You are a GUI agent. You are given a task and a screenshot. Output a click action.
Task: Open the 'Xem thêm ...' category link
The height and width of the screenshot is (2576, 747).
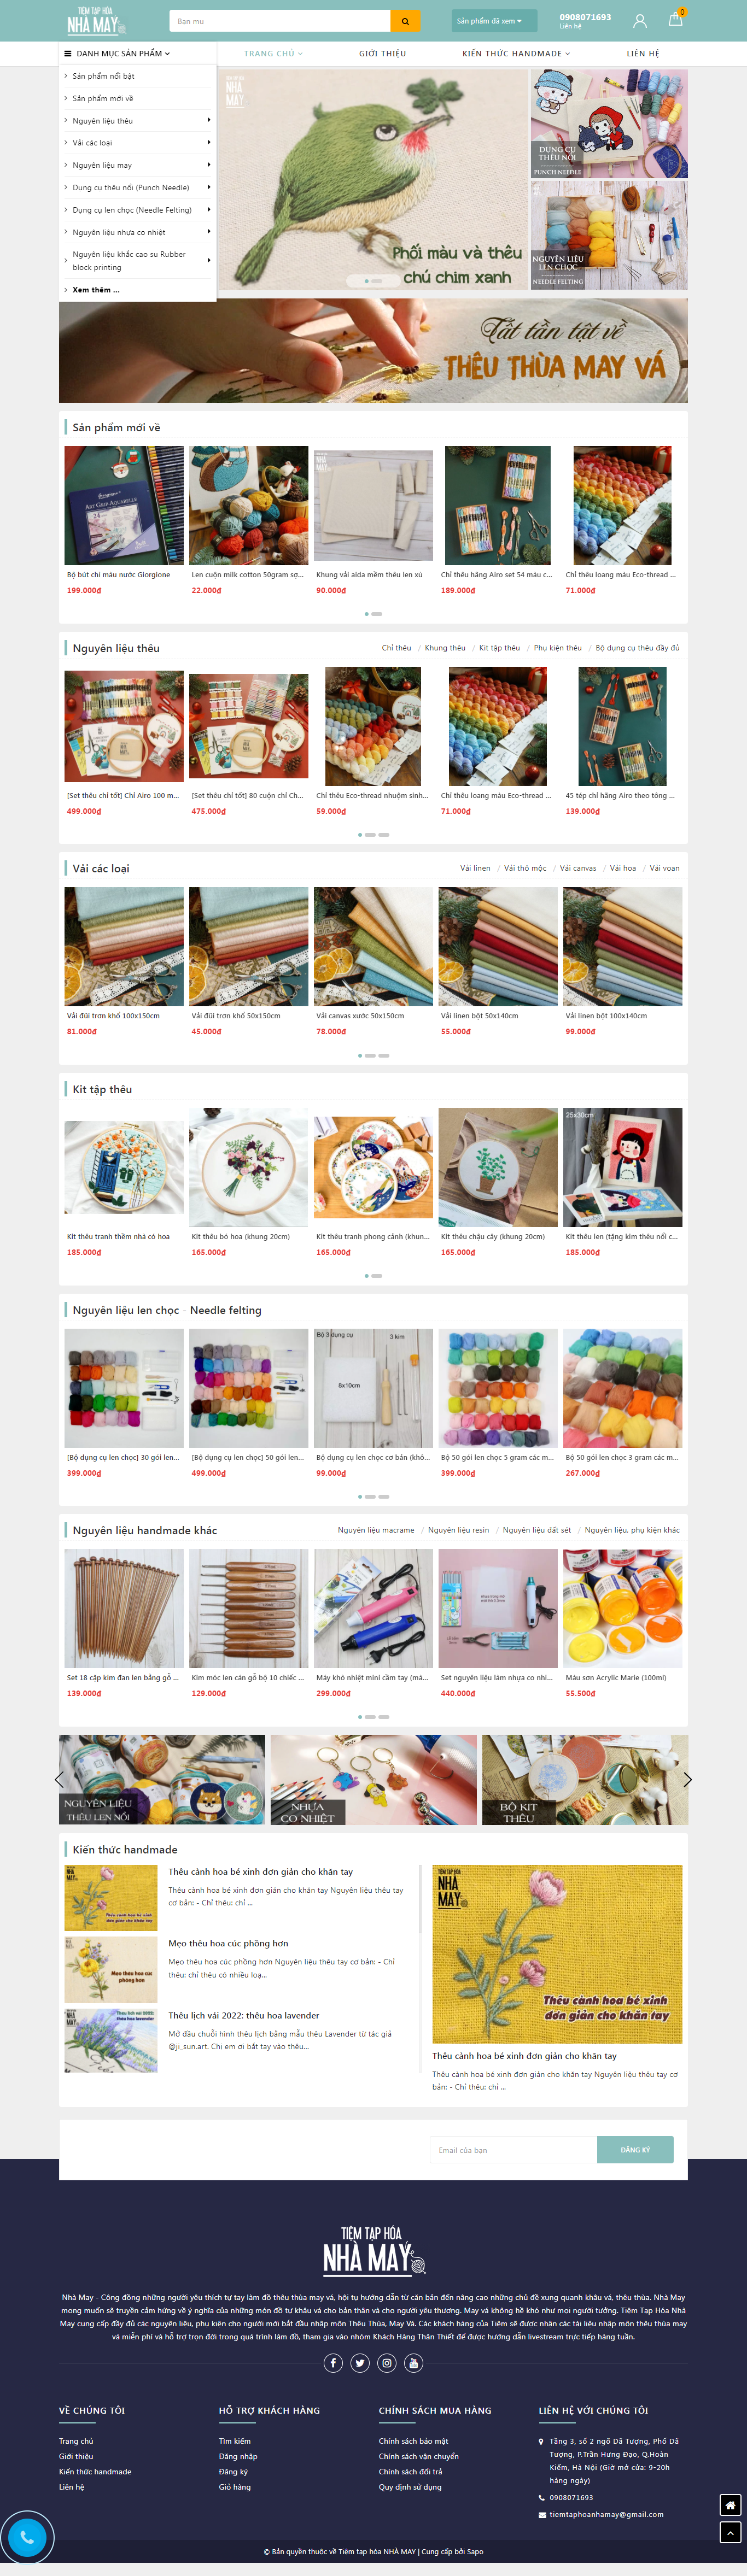[96, 290]
